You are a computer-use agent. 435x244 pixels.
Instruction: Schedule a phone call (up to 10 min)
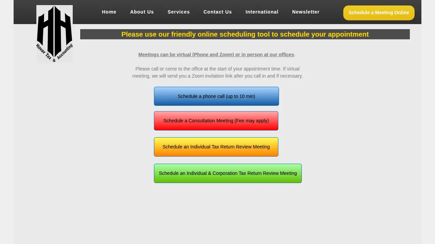tap(216, 96)
